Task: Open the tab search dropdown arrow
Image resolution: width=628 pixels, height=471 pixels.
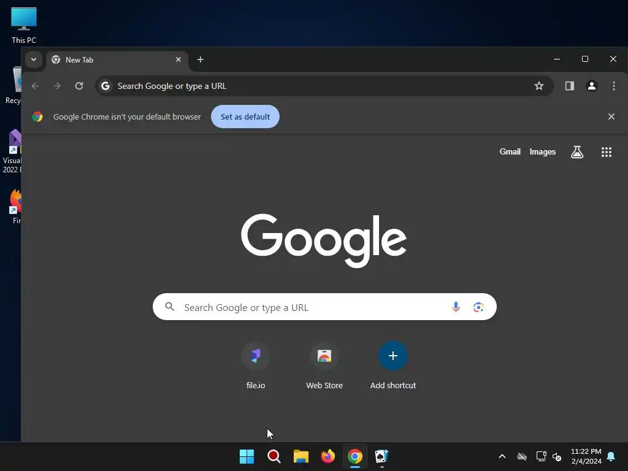Action: (x=34, y=59)
